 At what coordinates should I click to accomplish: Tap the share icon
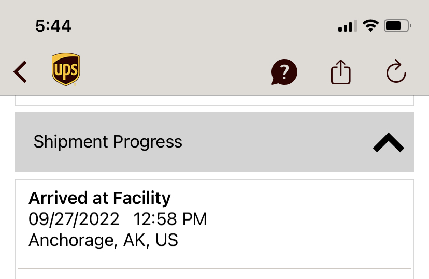click(x=341, y=72)
